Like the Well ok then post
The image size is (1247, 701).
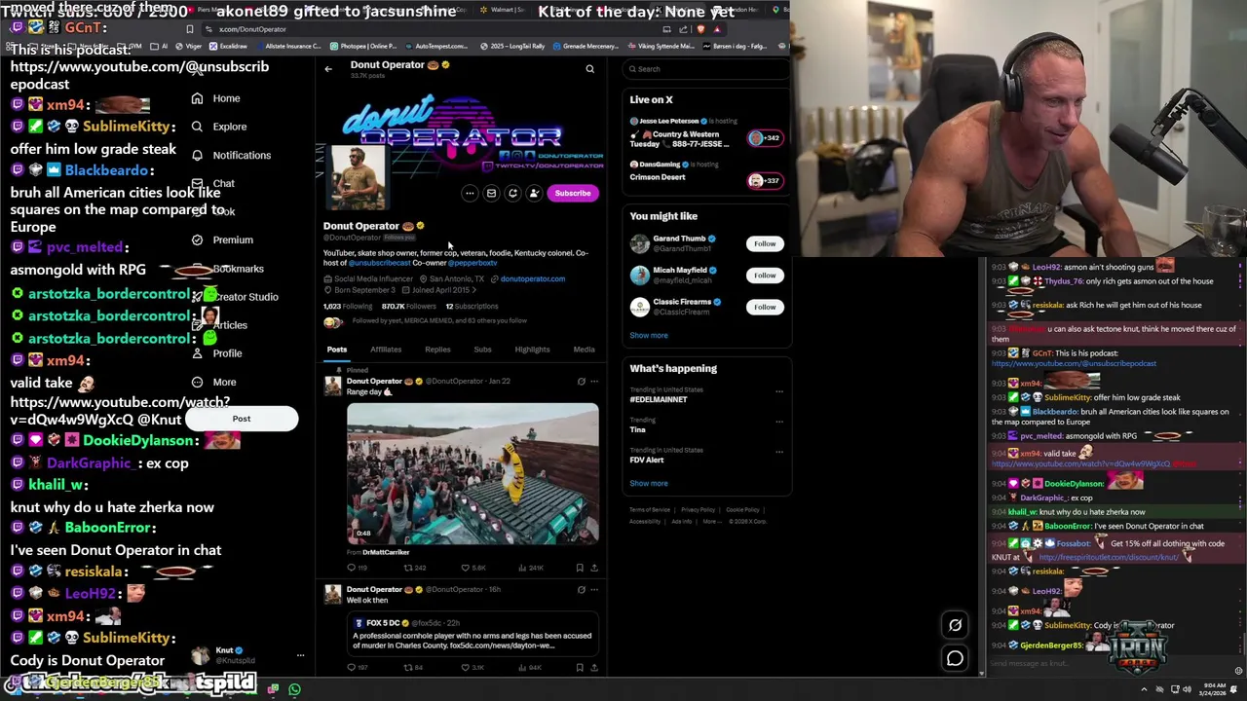click(x=472, y=668)
